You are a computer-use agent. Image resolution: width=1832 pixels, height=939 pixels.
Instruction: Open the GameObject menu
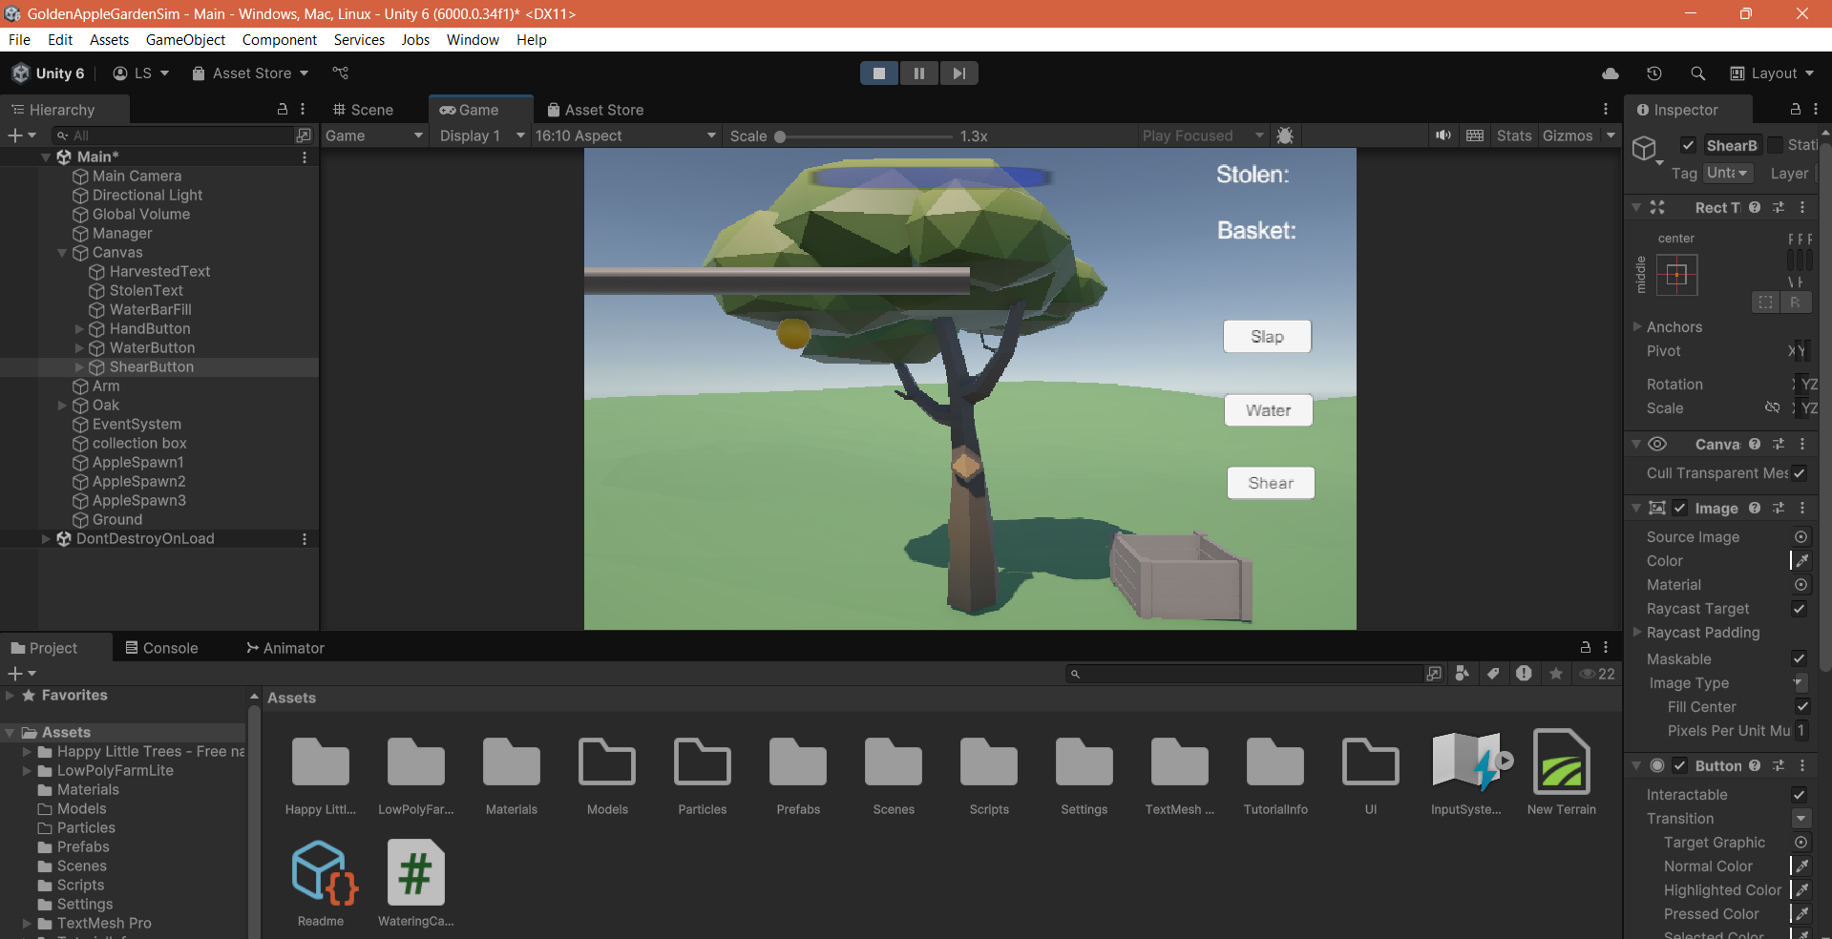pos(185,40)
